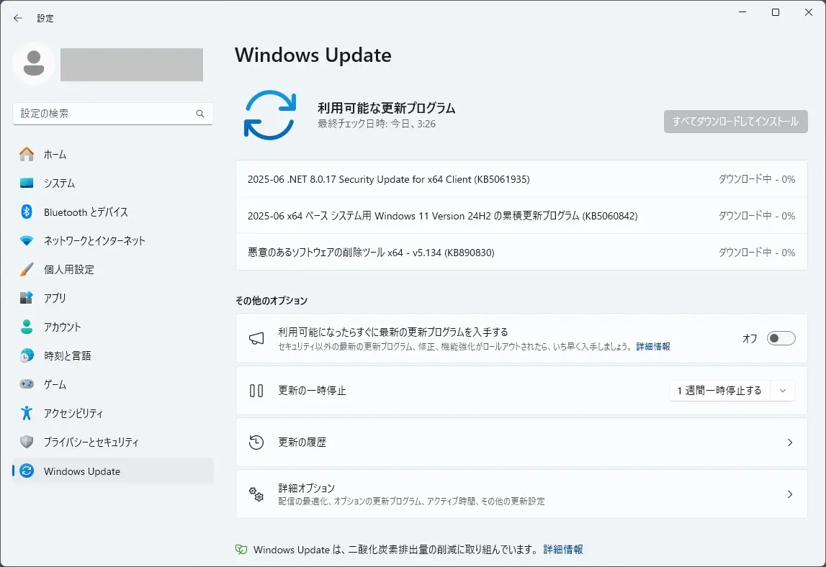Open the user account avatar
The width and height of the screenshot is (826, 567).
pos(34,63)
